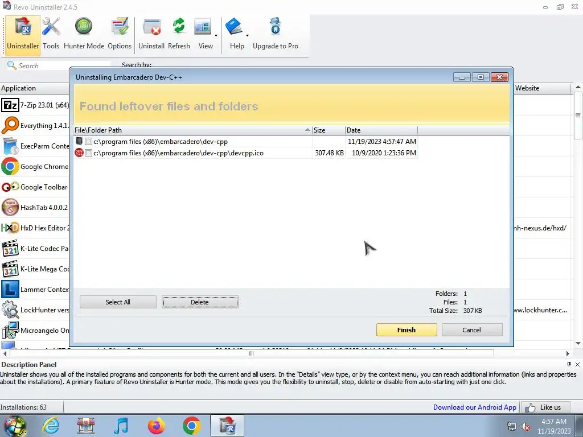Open the music note taskbar icon
This screenshot has width=583, height=437.
(x=121, y=426)
